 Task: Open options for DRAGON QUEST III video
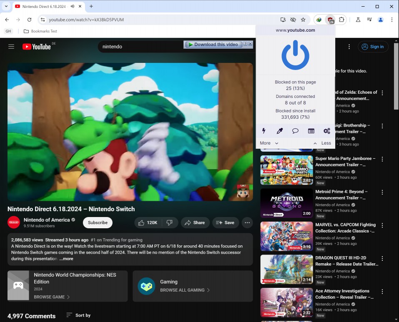coord(382,258)
